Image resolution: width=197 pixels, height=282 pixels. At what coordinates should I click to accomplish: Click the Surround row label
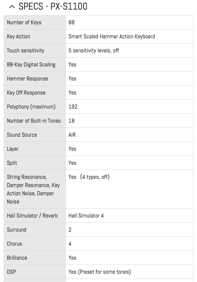[16, 230]
